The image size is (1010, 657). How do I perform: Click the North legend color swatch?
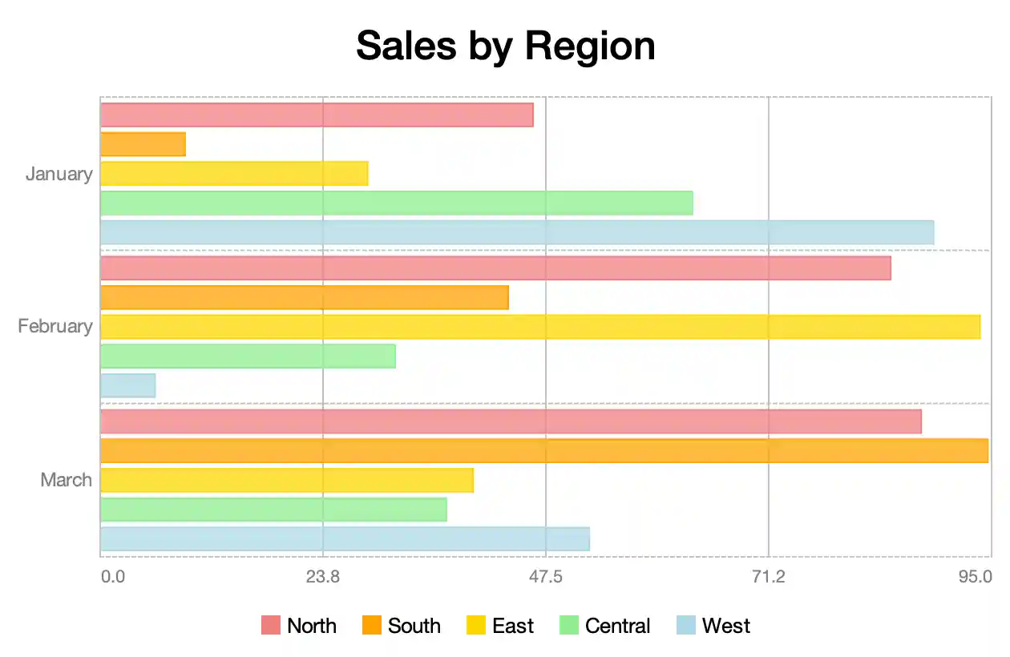tap(272, 626)
